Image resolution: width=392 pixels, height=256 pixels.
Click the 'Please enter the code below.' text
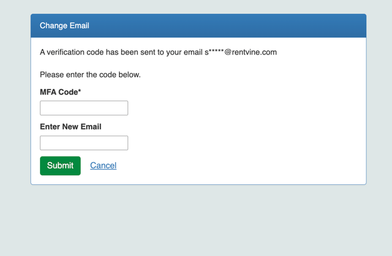point(90,75)
